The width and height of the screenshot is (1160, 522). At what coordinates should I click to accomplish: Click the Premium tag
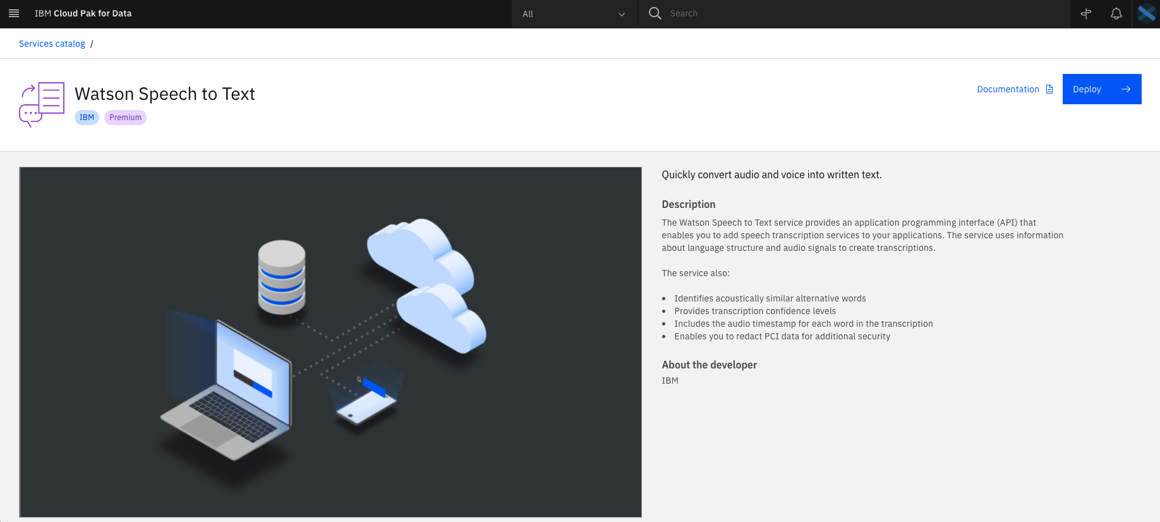125,118
